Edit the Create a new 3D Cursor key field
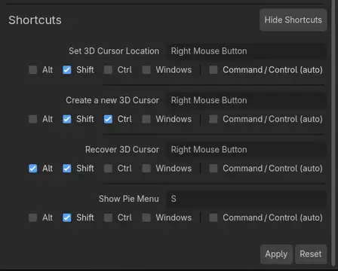The height and width of the screenshot is (271, 338). [x=247, y=100]
